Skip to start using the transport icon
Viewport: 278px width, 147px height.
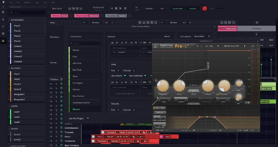click(x=112, y=8)
